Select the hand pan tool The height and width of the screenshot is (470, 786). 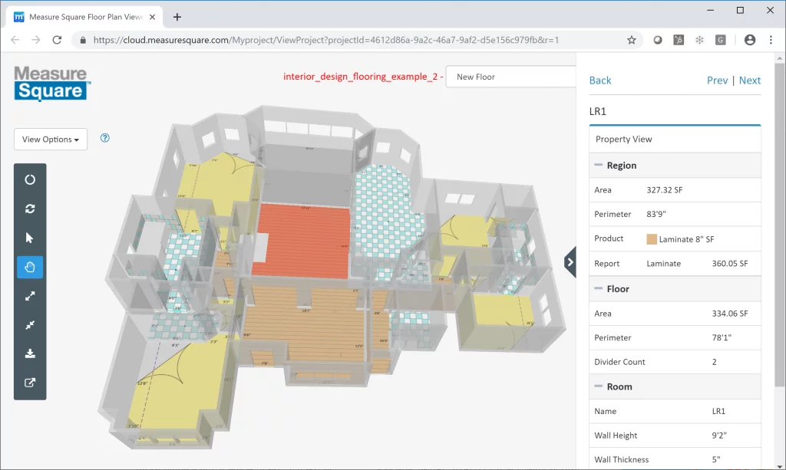pyautogui.click(x=30, y=267)
